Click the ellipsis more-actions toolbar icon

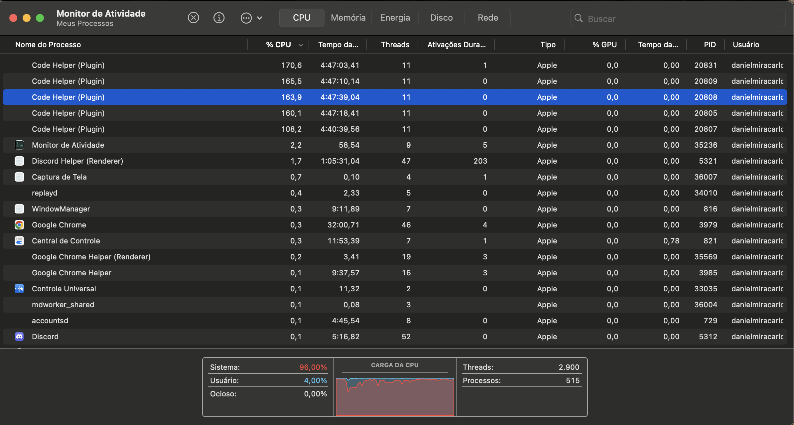point(246,18)
